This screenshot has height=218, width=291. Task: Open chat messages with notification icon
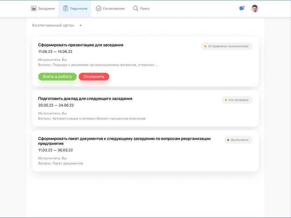(x=241, y=8)
